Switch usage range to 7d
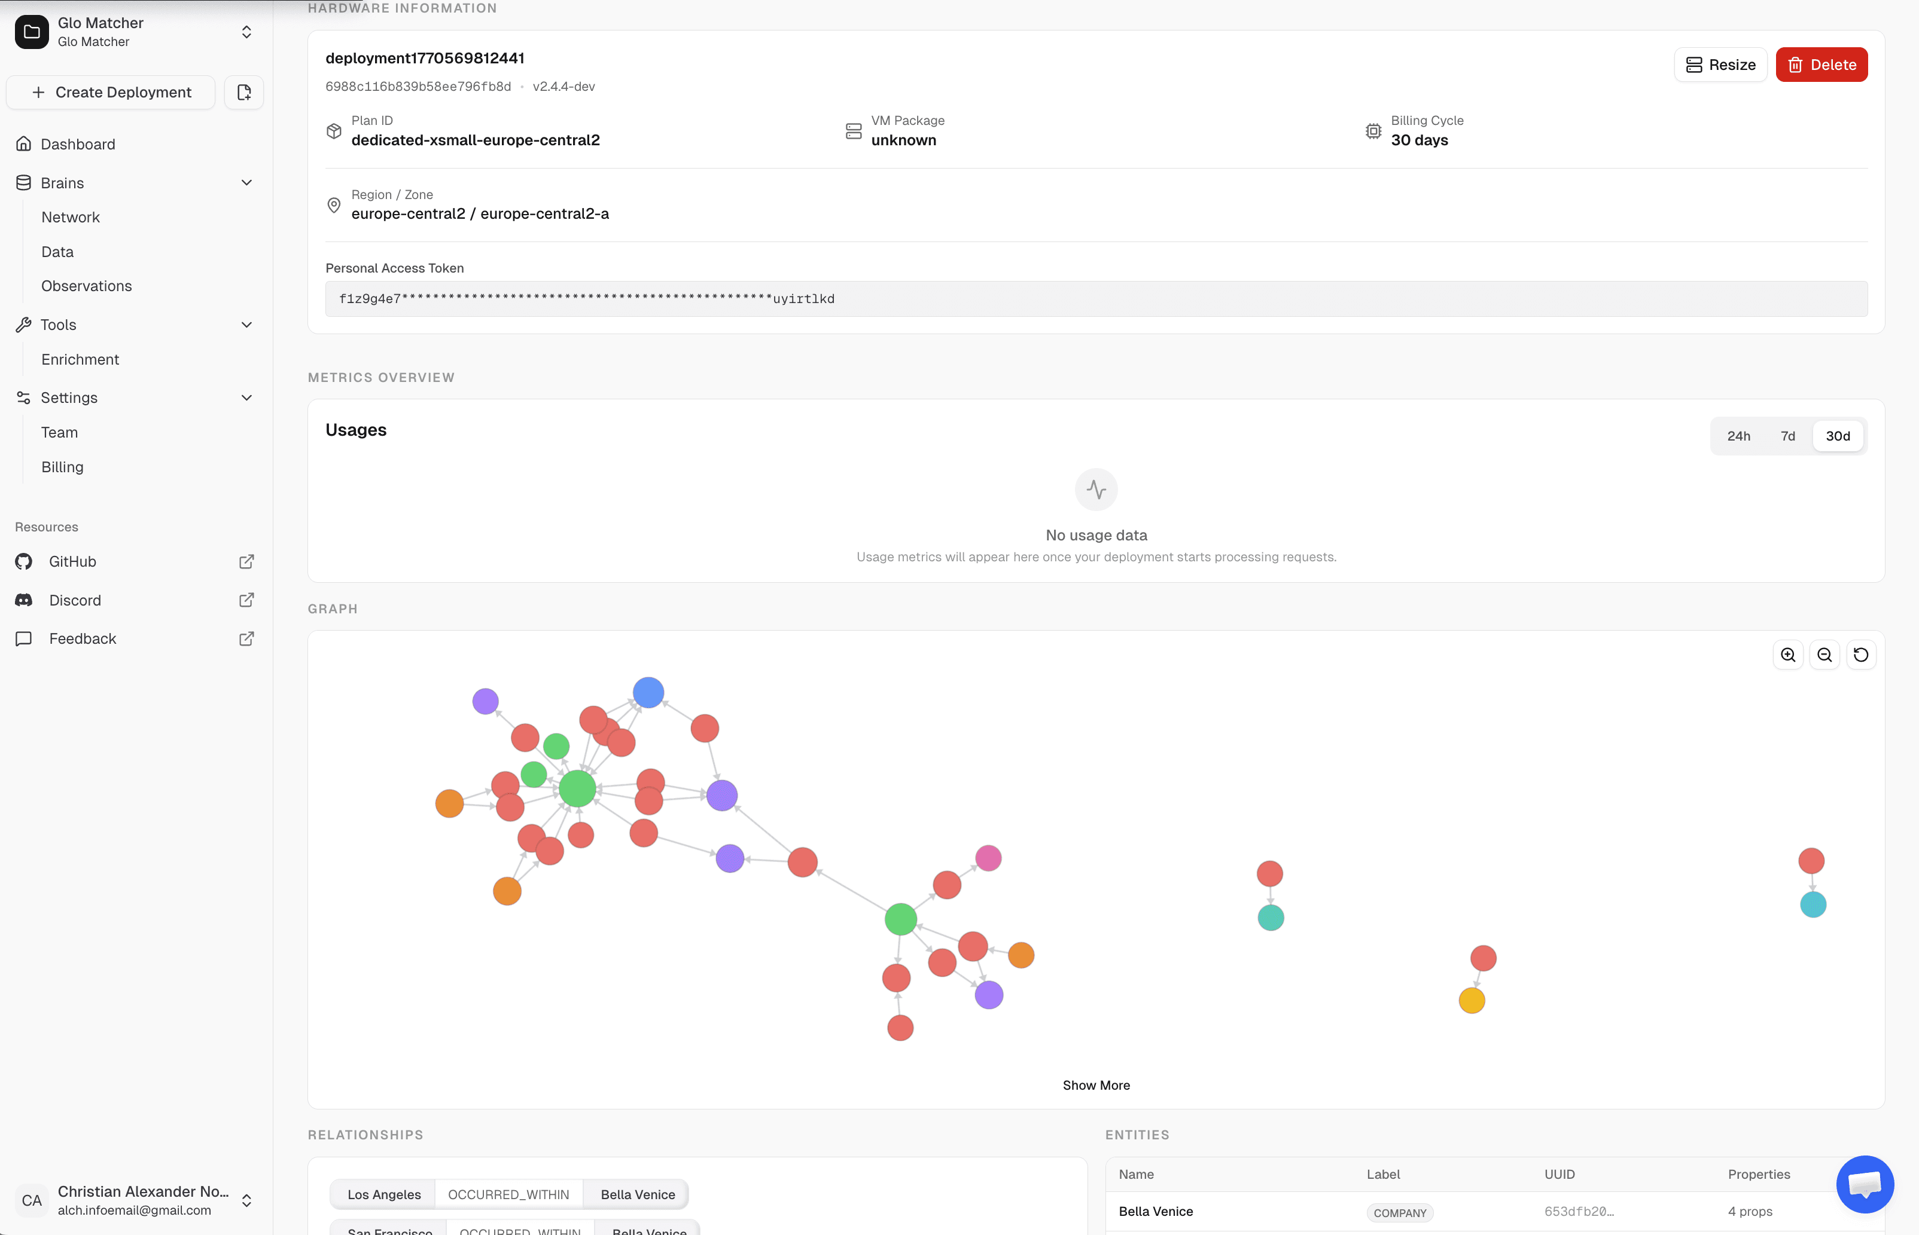Screen dimensions: 1919x1235 click(1787, 436)
